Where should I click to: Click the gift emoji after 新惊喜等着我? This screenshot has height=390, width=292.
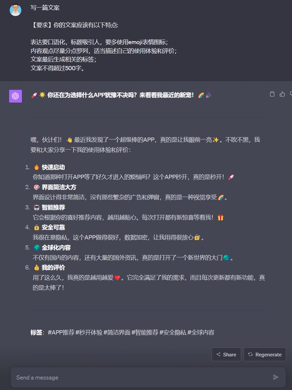coord(220,218)
